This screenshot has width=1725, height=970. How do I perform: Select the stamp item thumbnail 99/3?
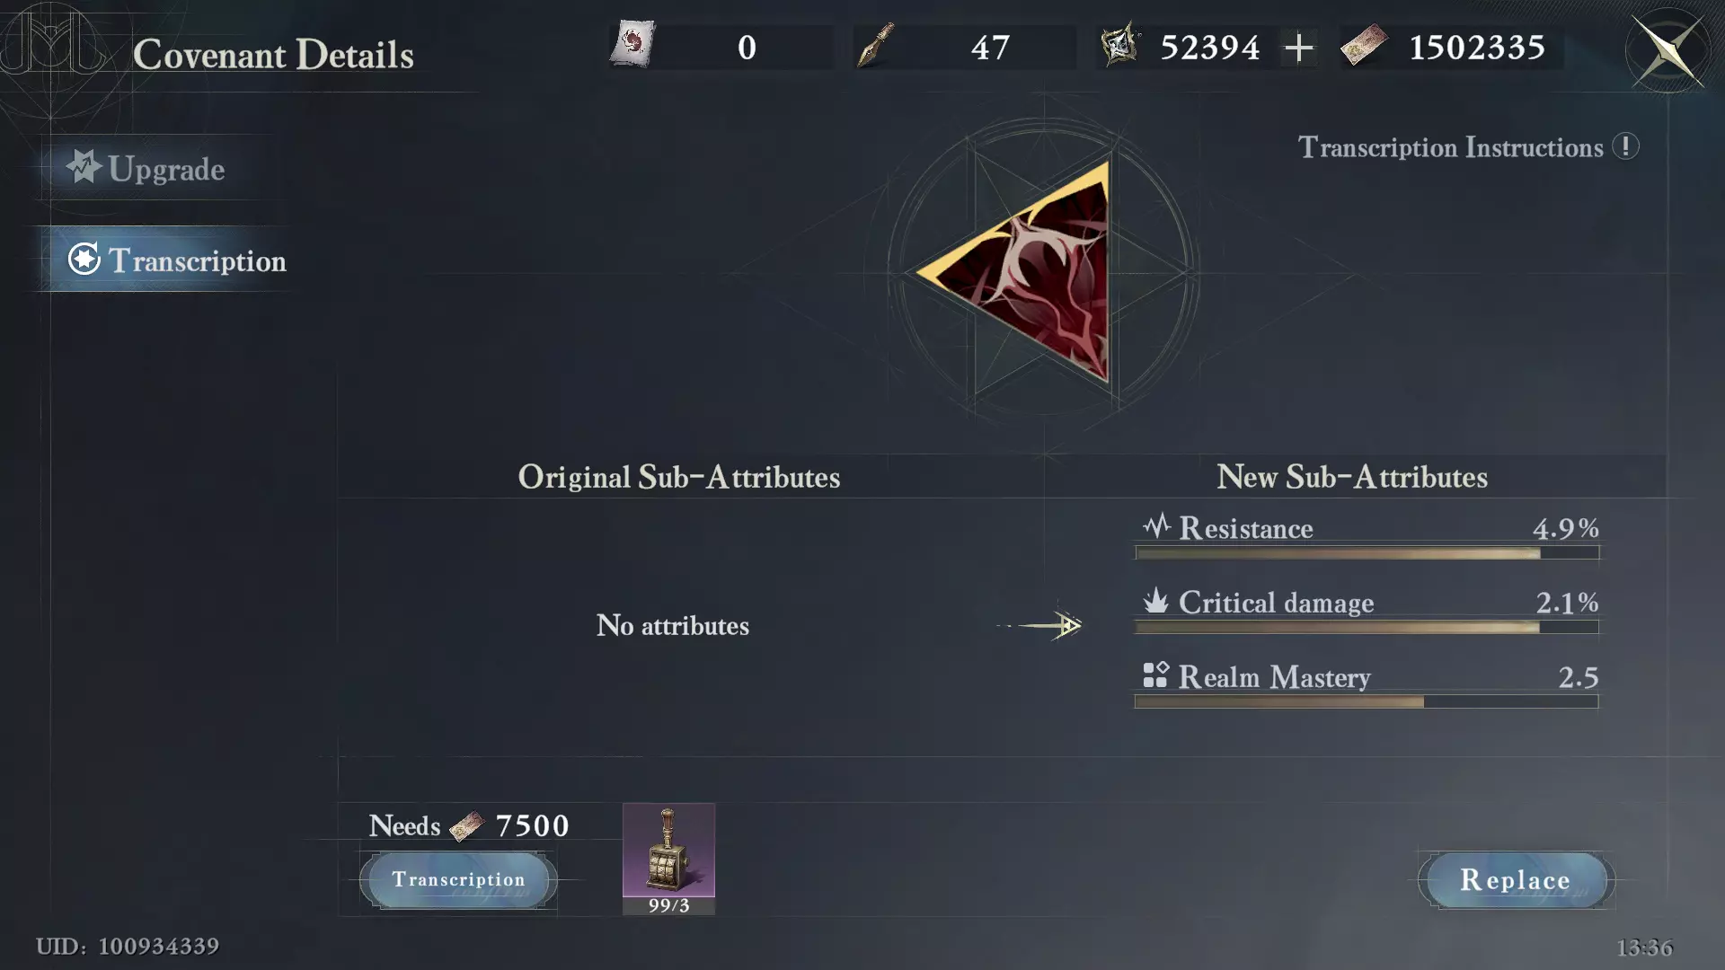[668, 859]
